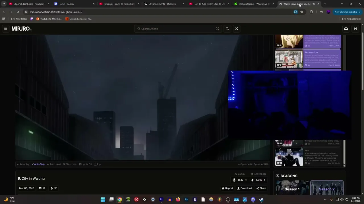364x204 pixels.
Task: Reload the current page
Action: tap(18, 12)
